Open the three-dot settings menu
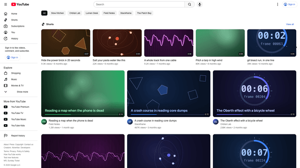300x168 pixels. tap(277, 4)
